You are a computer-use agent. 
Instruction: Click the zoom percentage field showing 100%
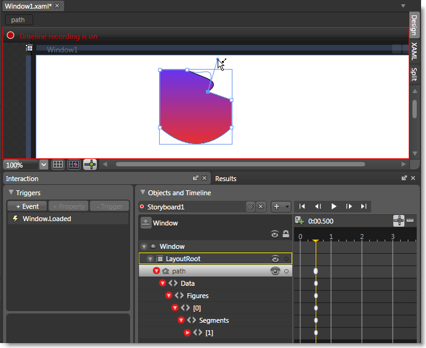point(21,165)
